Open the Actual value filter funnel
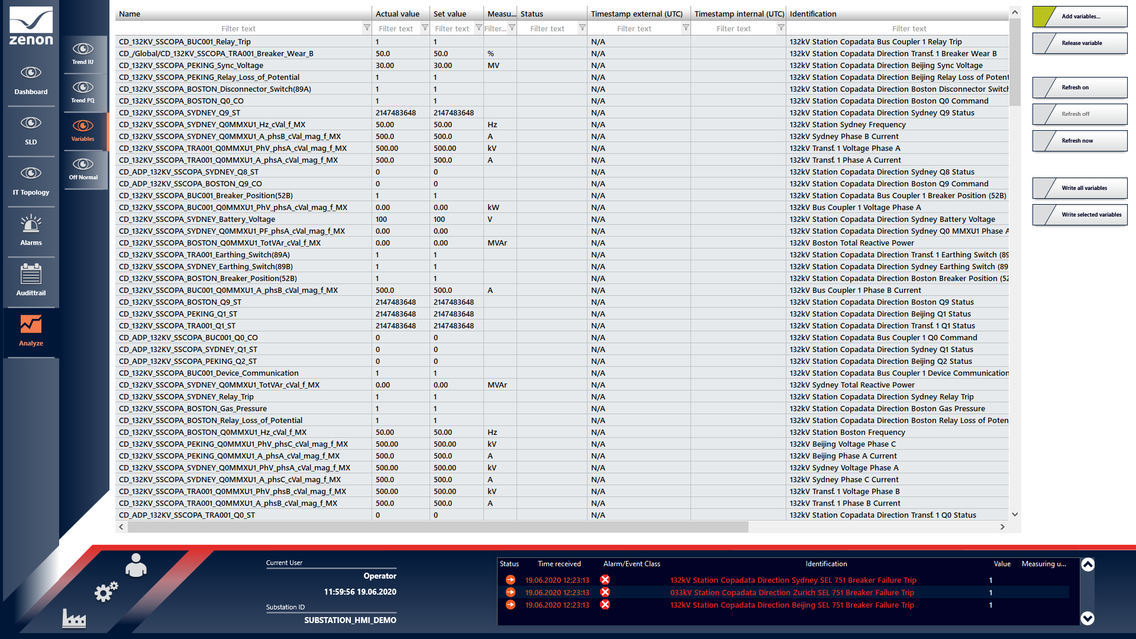 coord(425,28)
